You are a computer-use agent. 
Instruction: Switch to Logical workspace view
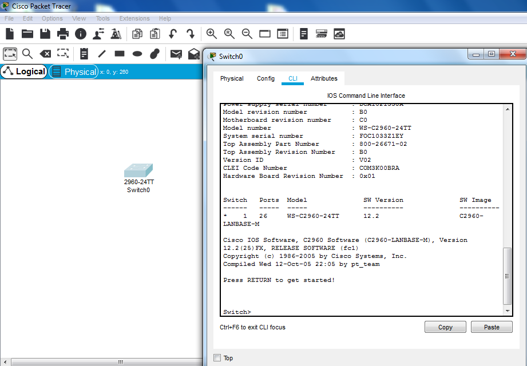(24, 71)
